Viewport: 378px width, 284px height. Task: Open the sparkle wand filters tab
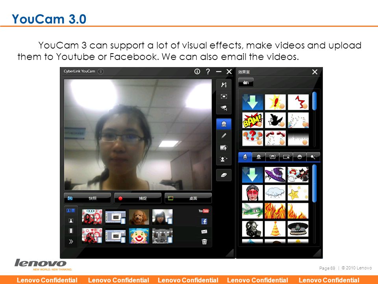tap(313, 157)
